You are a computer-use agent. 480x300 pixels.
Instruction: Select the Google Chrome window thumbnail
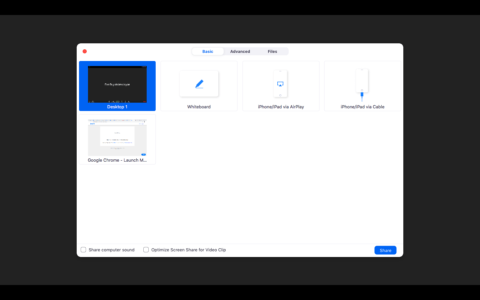click(x=117, y=138)
